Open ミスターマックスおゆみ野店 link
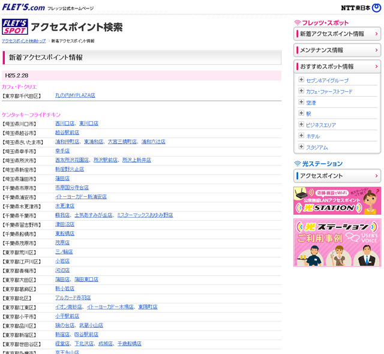Screen dimensions: 384x354 tap(145, 215)
